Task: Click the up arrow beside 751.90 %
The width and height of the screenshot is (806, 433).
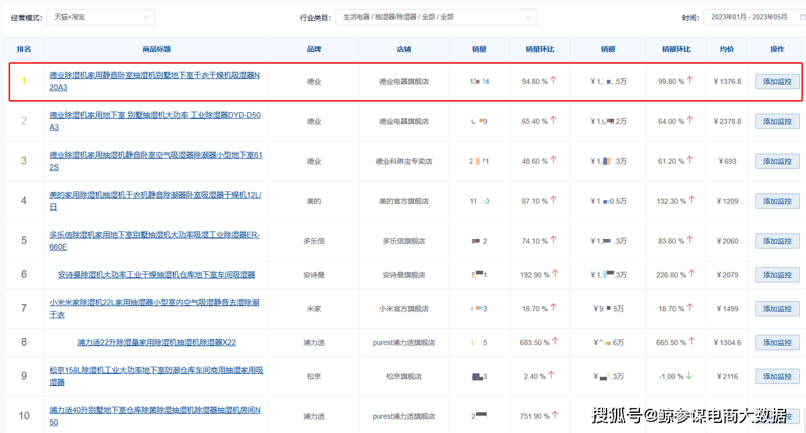Action: (x=555, y=415)
